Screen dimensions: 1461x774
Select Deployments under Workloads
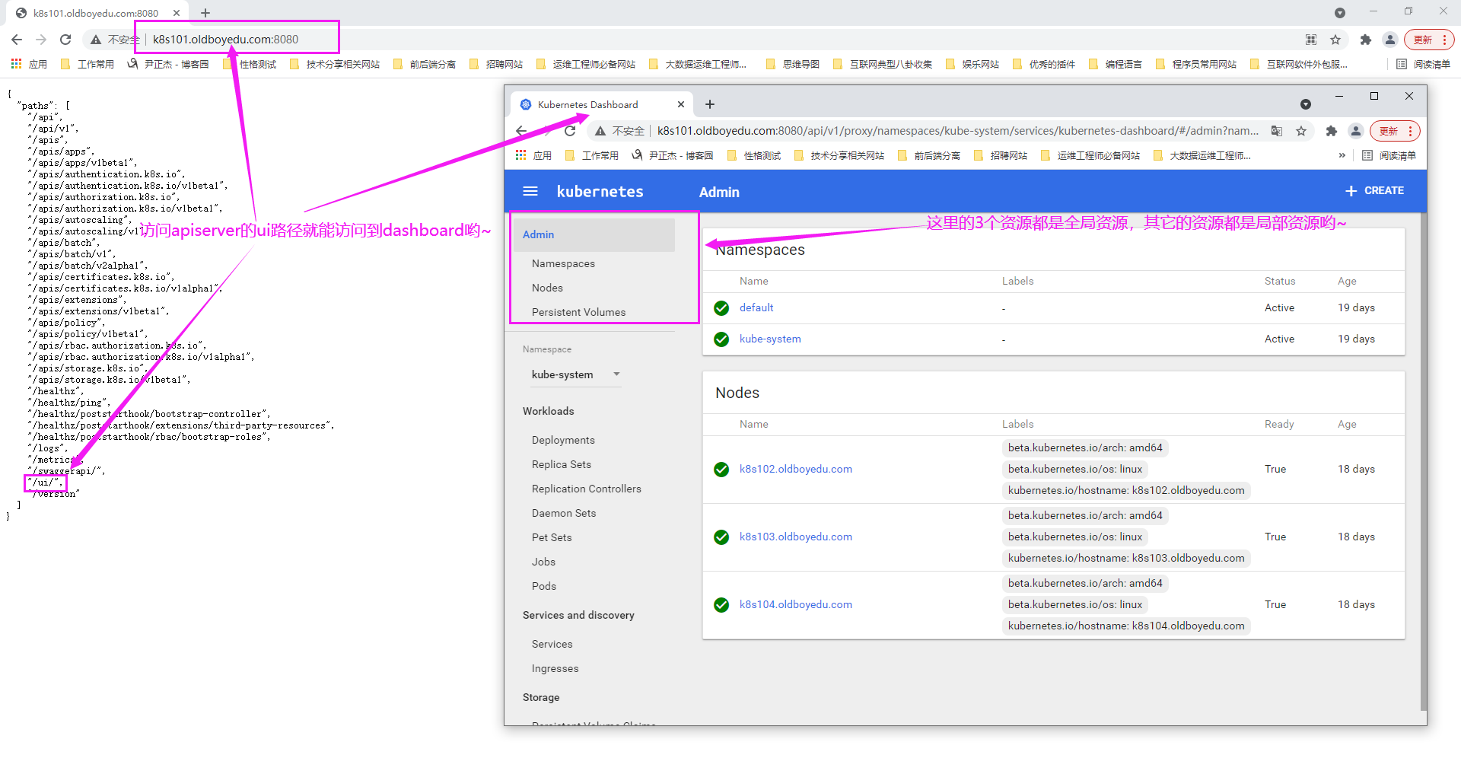coord(563,440)
